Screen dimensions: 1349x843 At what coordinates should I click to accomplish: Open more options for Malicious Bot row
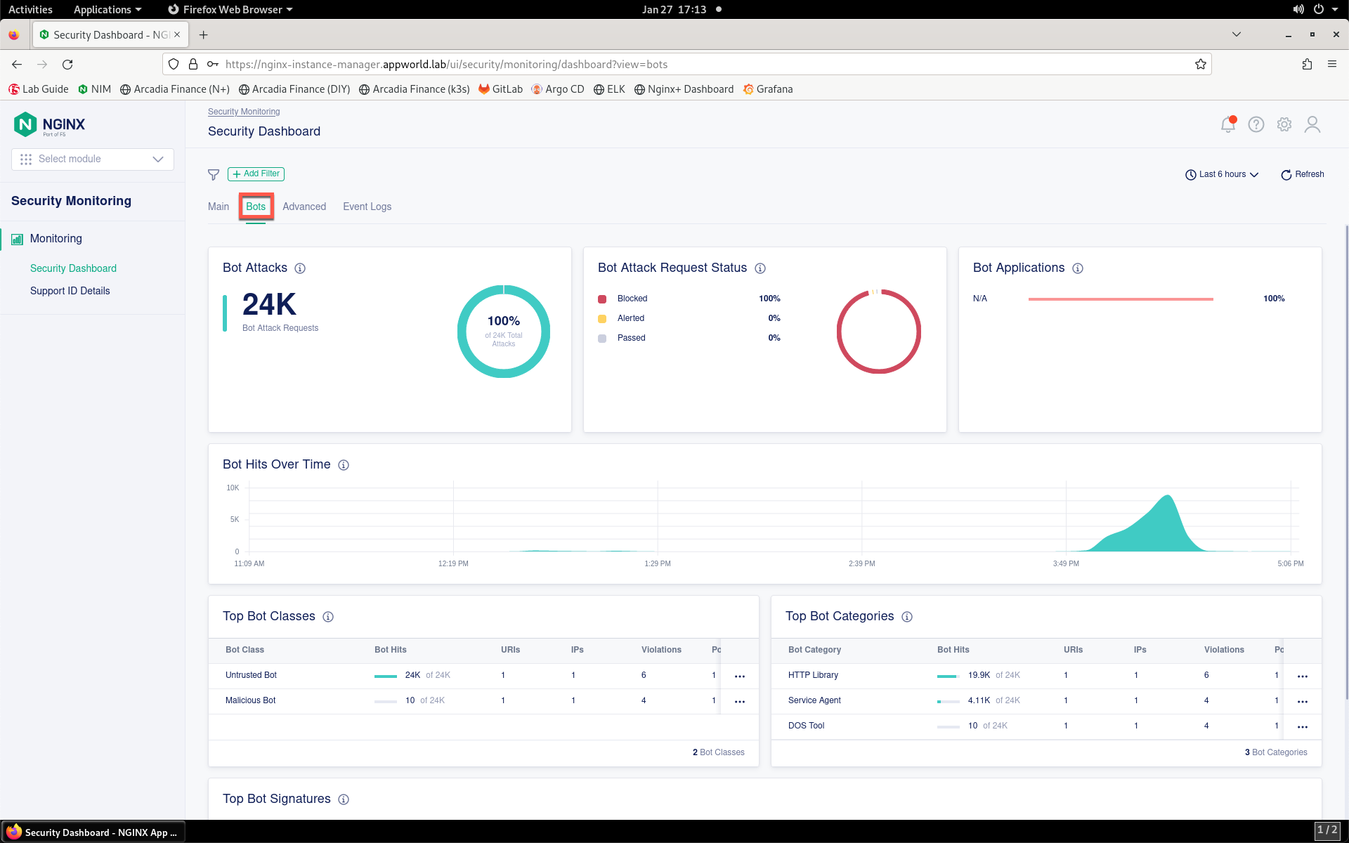(740, 701)
